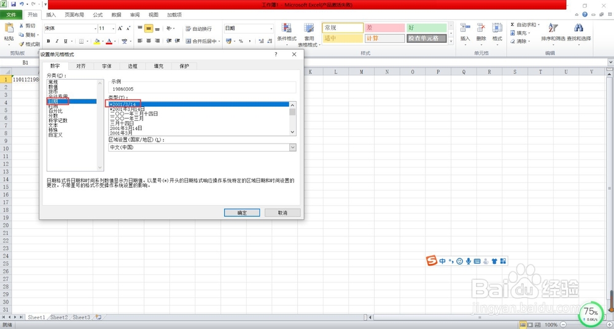Click the decrease decimal places icon

click(269, 41)
